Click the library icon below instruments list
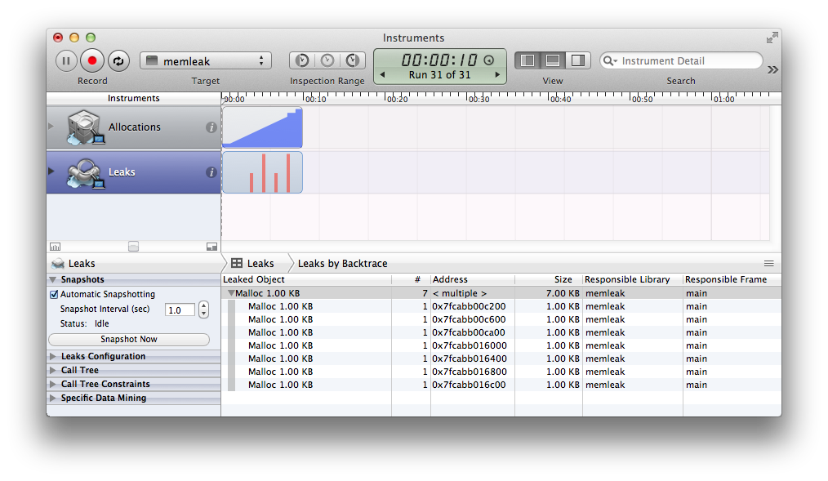This screenshot has height=481, width=828. click(55, 247)
